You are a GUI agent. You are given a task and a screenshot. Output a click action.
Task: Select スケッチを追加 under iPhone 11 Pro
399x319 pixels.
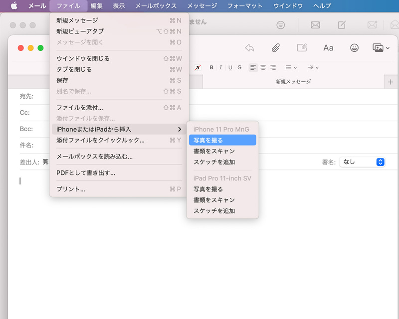pyautogui.click(x=222, y=162)
